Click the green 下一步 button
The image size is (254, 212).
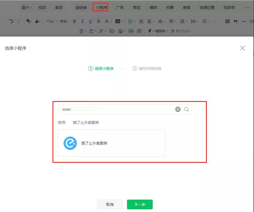click(x=140, y=204)
